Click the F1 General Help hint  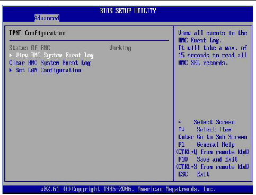click(x=207, y=145)
